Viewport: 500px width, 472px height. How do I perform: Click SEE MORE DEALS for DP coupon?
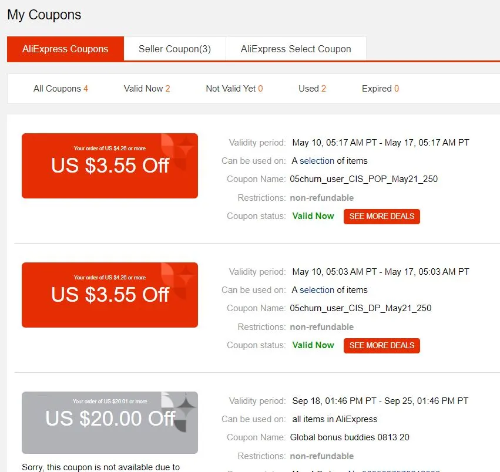[x=382, y=345]
